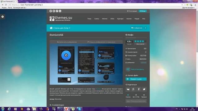Share page via Facebook icon

coord(139,89)
